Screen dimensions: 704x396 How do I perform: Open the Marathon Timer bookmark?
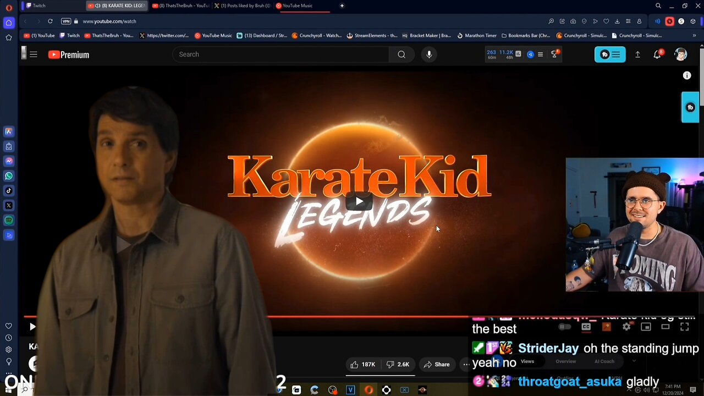point(477,35)
